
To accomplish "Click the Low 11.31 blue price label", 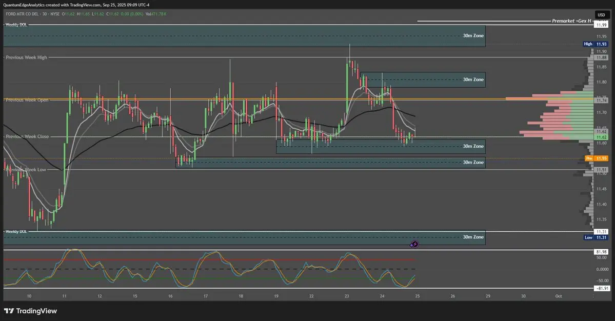I will [596, 237].
